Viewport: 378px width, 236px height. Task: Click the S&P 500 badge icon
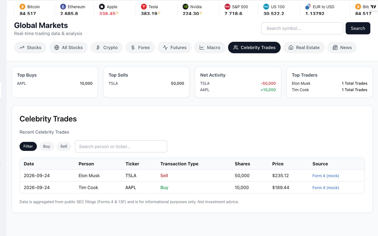pyautogui.click(x=227, y=7)
